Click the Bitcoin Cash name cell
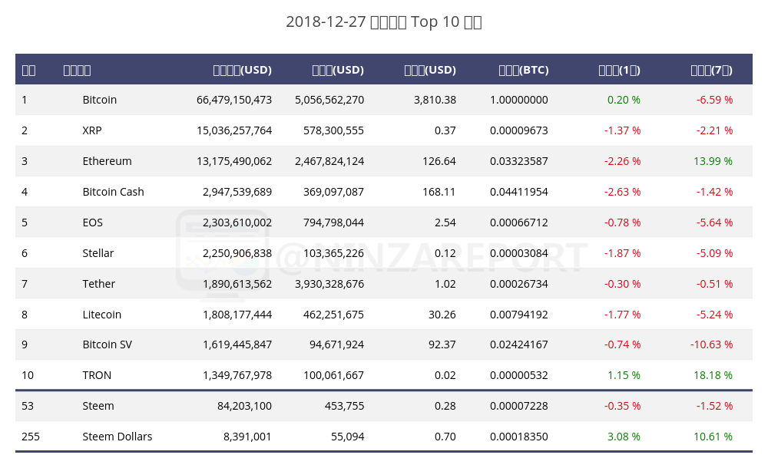 point(113,192)
